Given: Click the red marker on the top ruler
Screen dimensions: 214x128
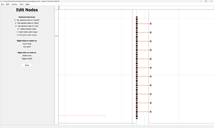Looking at the screenshot, I should tap(59, 8).
